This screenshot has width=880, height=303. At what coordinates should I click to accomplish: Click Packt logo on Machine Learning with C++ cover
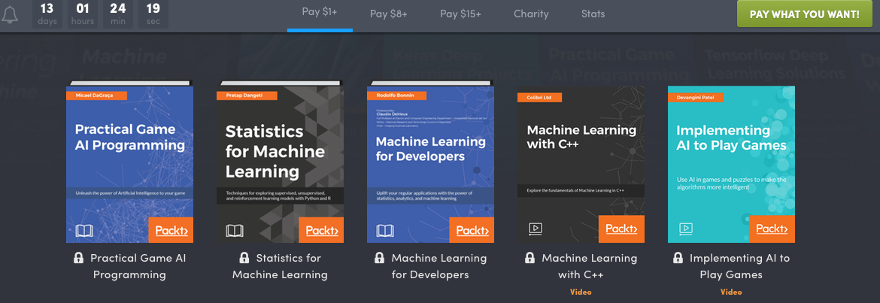click(623, 229)
